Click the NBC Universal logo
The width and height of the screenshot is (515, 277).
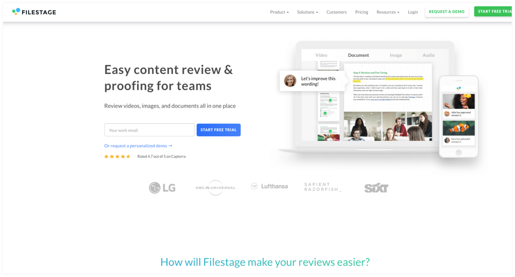click(215, 187)
